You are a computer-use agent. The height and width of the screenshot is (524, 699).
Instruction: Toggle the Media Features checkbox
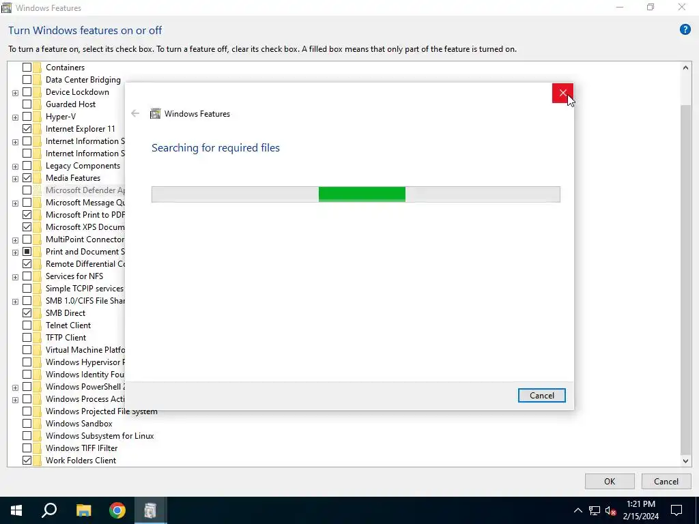[x=27, y=178]
